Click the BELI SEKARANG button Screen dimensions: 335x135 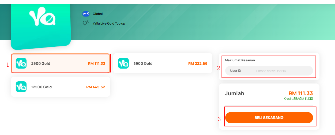[x=269, y=118]
